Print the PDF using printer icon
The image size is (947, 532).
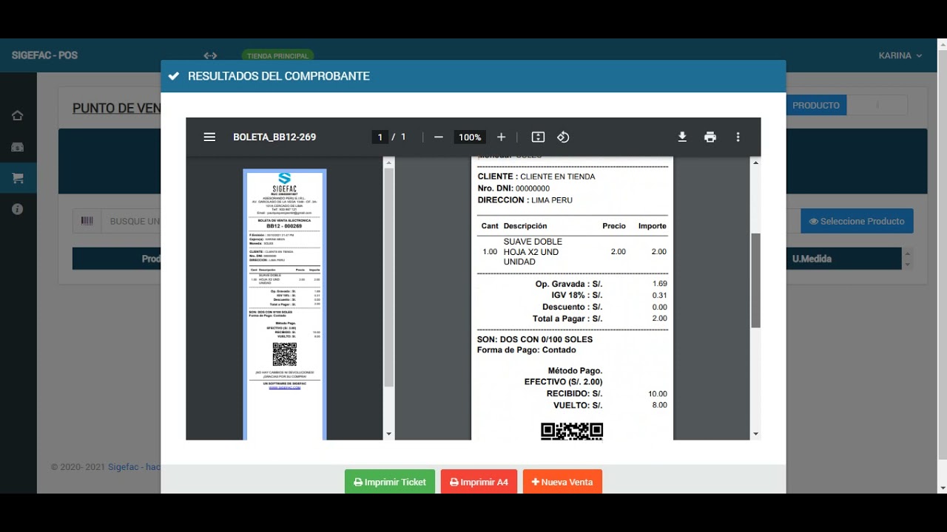[x=710, y=137]
